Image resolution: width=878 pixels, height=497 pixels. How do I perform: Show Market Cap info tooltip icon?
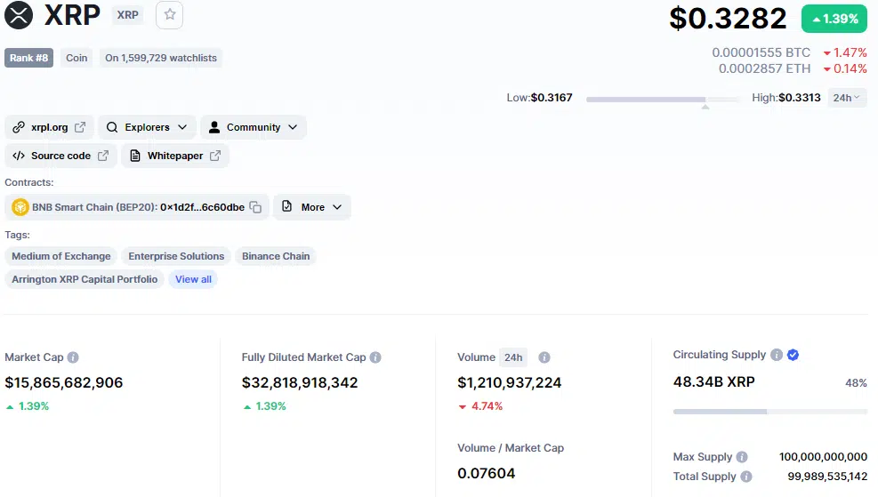click(x=73, y=357)
